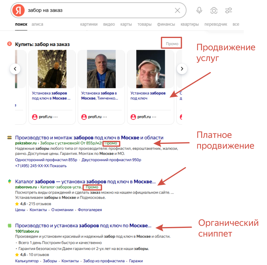Go back in the carousel with the left arrow

tap(15, 69)
